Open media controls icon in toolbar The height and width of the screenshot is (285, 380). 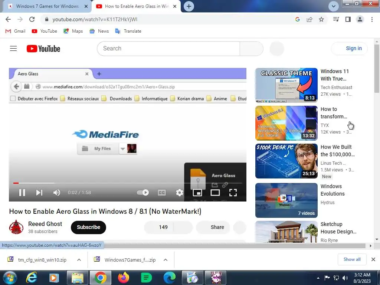[x=336, y=19]
